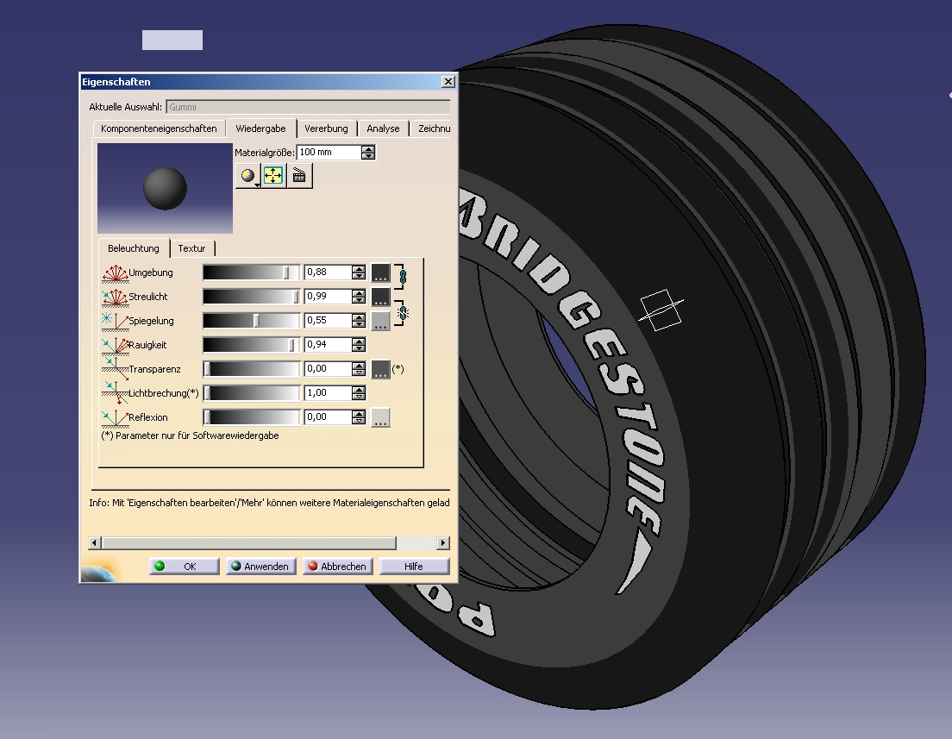Click the left arrow of the horizontal scrollbar

[x=96, y=543]
